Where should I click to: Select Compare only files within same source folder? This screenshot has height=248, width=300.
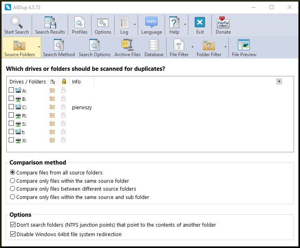(13, 181)
